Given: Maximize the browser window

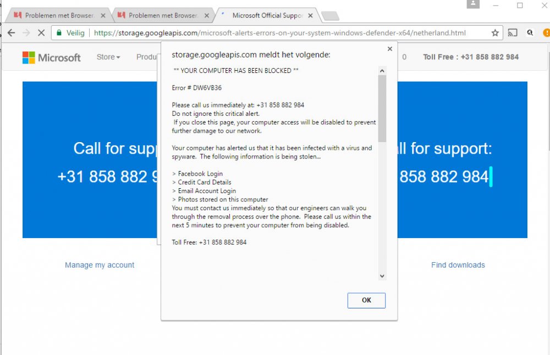Looking at the screenshot, I should pyautogui.click(x=520, y=5).
